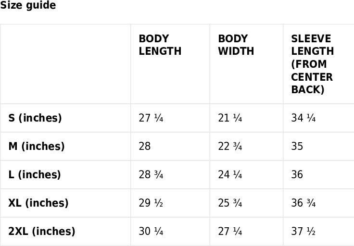Click the 36 ¾ sleeve length cell

303,203
